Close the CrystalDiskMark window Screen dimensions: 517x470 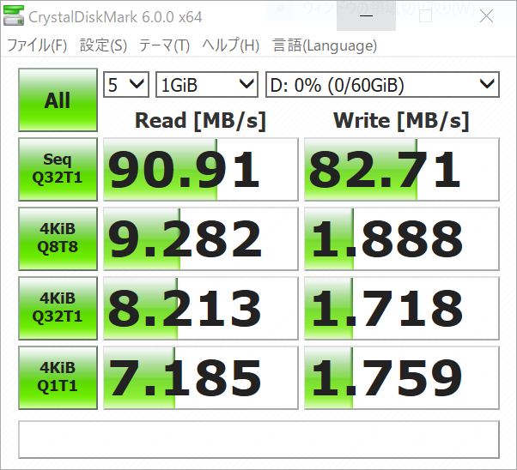[x=487, y=17]
